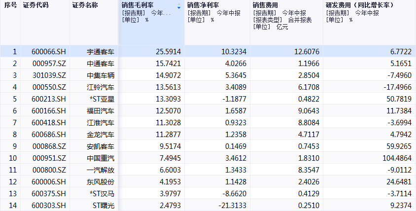This screenshot has width=416, height=211.
Task: Click the 序号 column header
Action: (10, 5)
